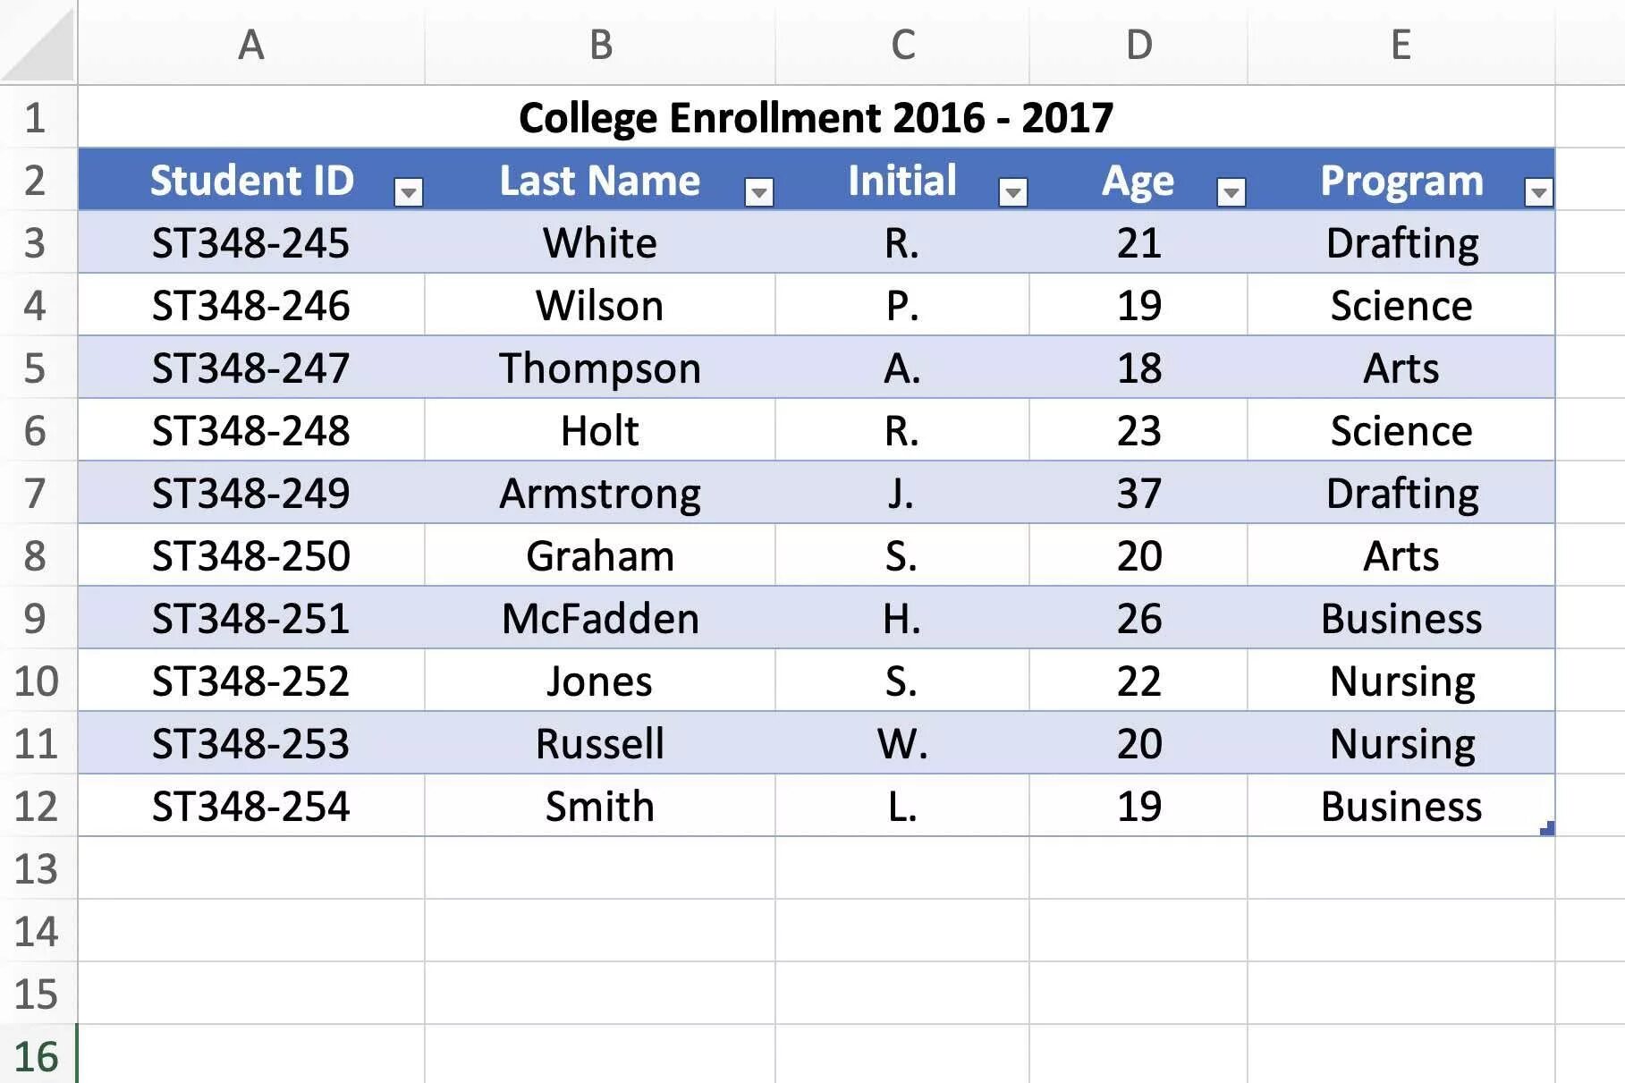Open the Initial column filter dropdown
Screen dimensions: 1625x1083
[x=1012, y=191]
